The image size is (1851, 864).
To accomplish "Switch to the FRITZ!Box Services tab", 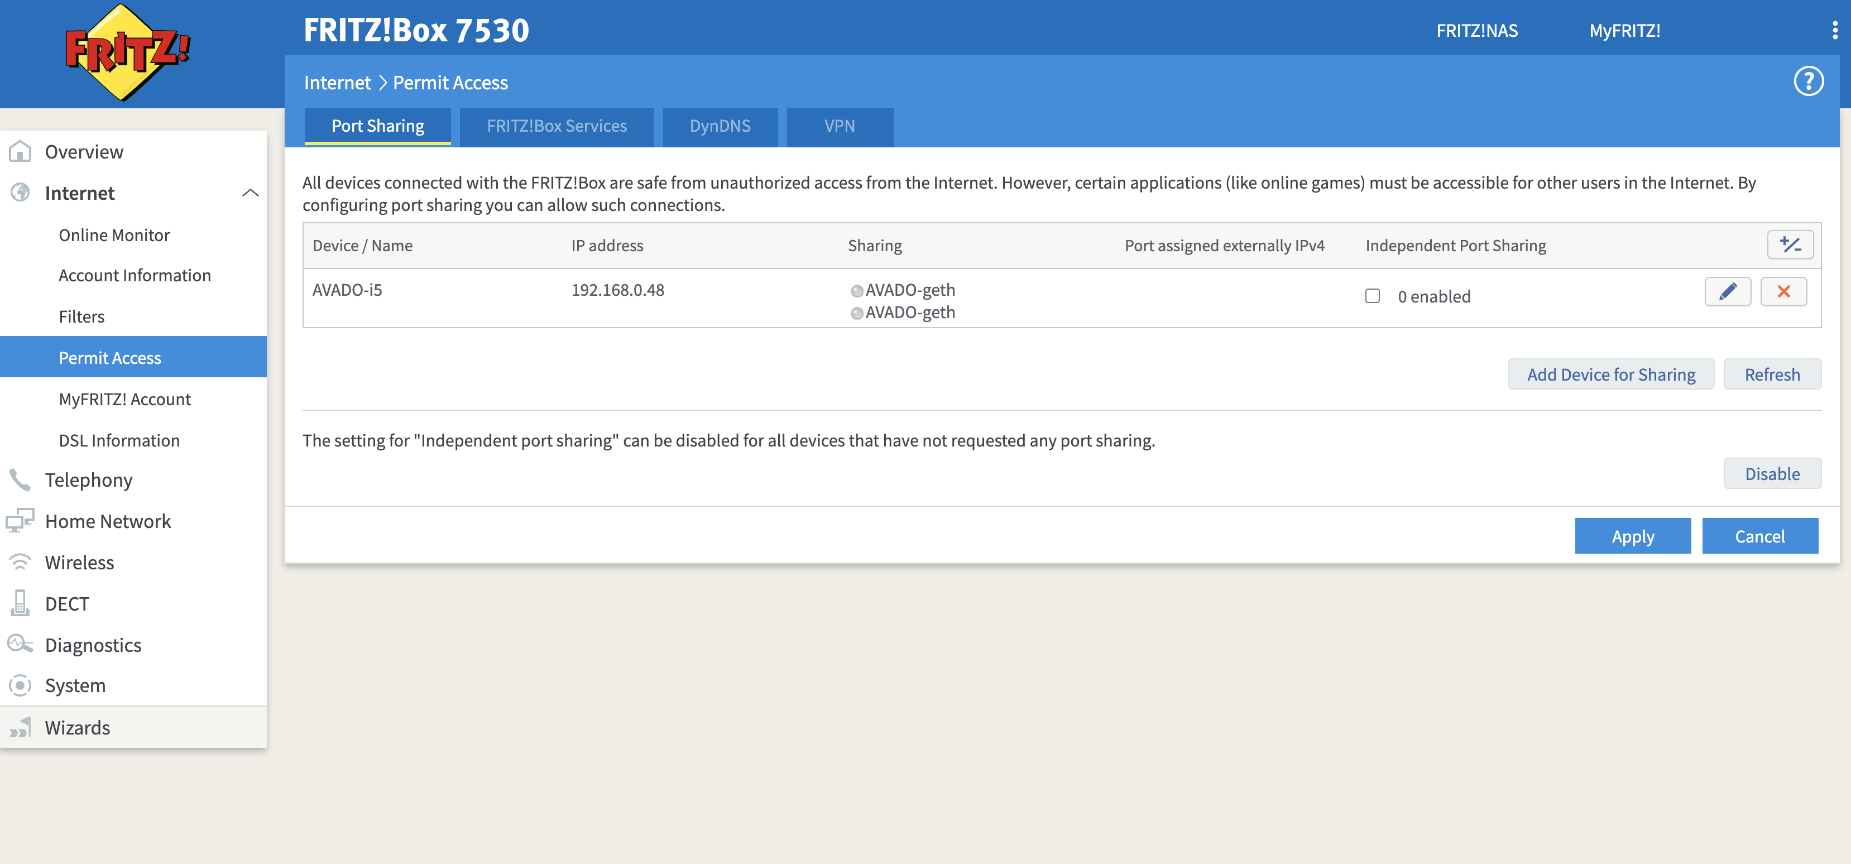I will point(556,126).
